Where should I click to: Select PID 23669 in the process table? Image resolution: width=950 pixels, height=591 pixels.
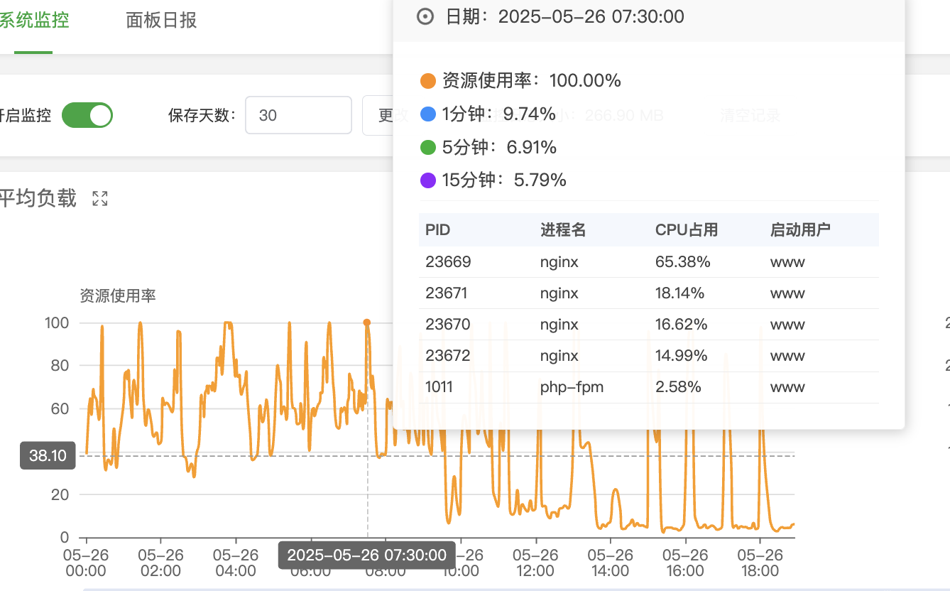click(448, 262)
